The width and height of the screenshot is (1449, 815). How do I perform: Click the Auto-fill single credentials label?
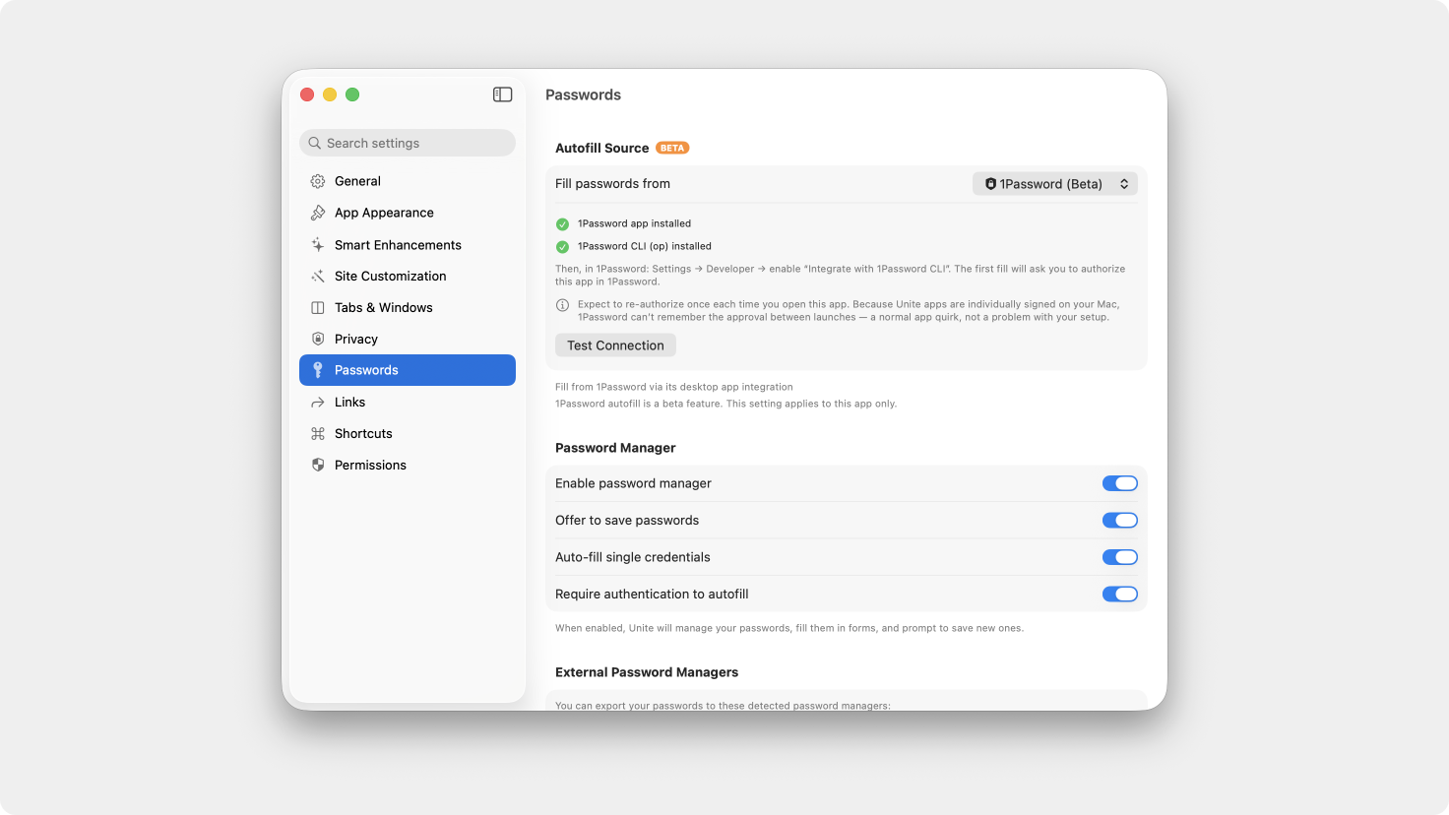(x=633, y=557)
